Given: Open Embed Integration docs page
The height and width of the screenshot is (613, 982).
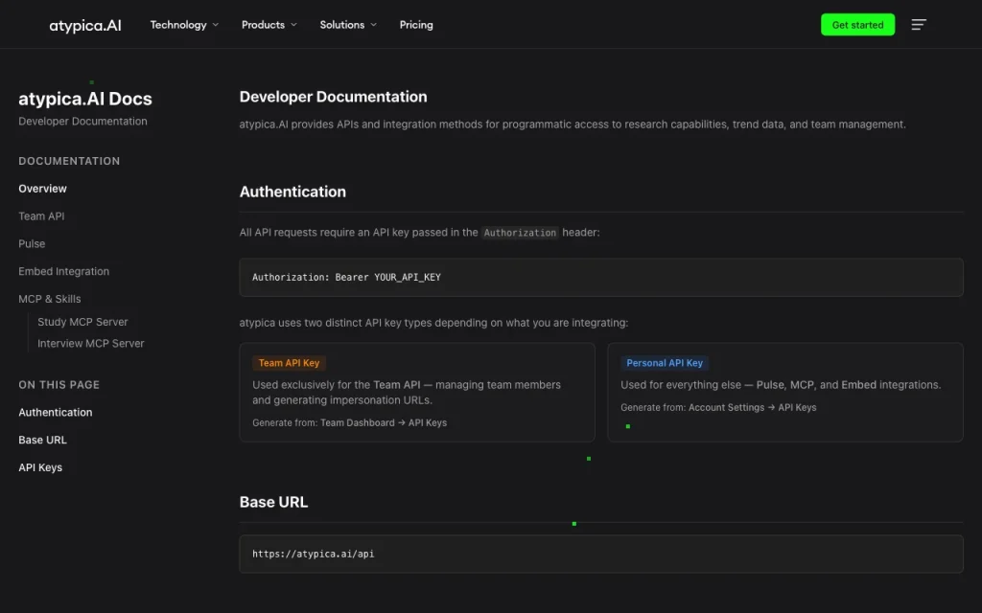Looking at the screenshot, I should tap(64, 271).
